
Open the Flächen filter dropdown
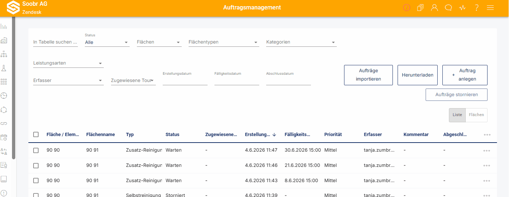point(159,42)
